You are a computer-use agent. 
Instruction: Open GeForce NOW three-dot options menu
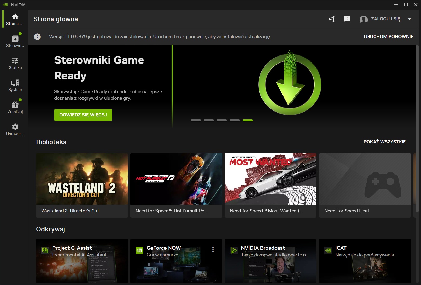213,249
